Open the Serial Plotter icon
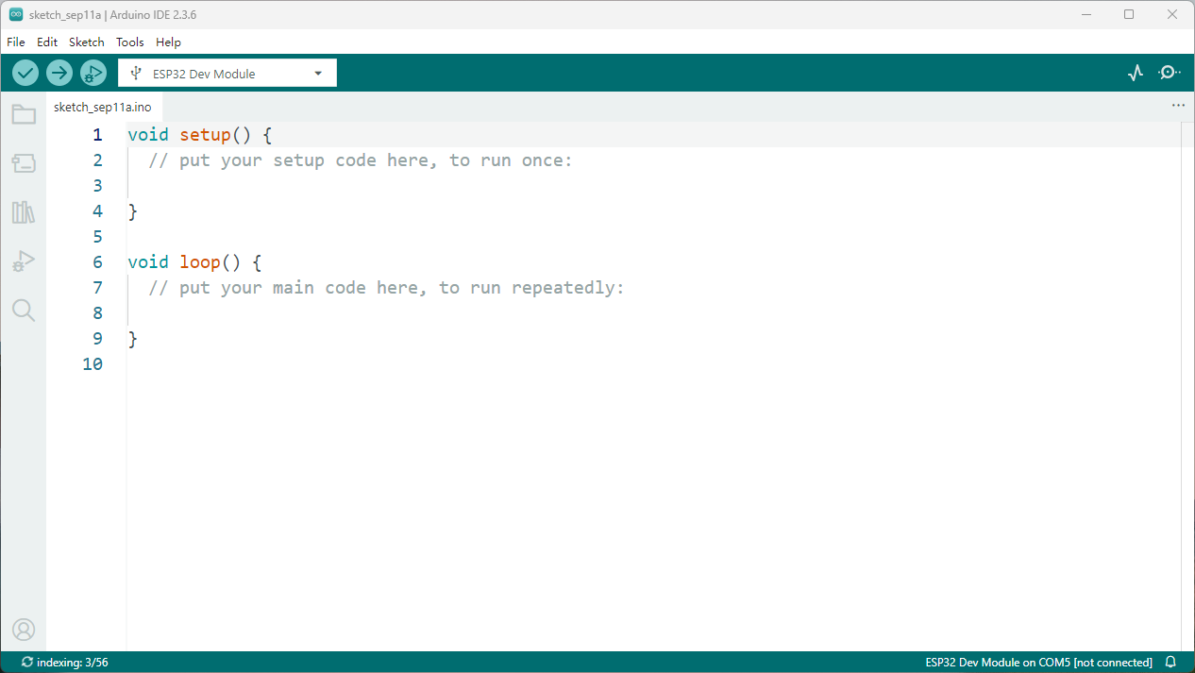The width and height of the screenshot is (1195, 673). tap(1136, 73)
